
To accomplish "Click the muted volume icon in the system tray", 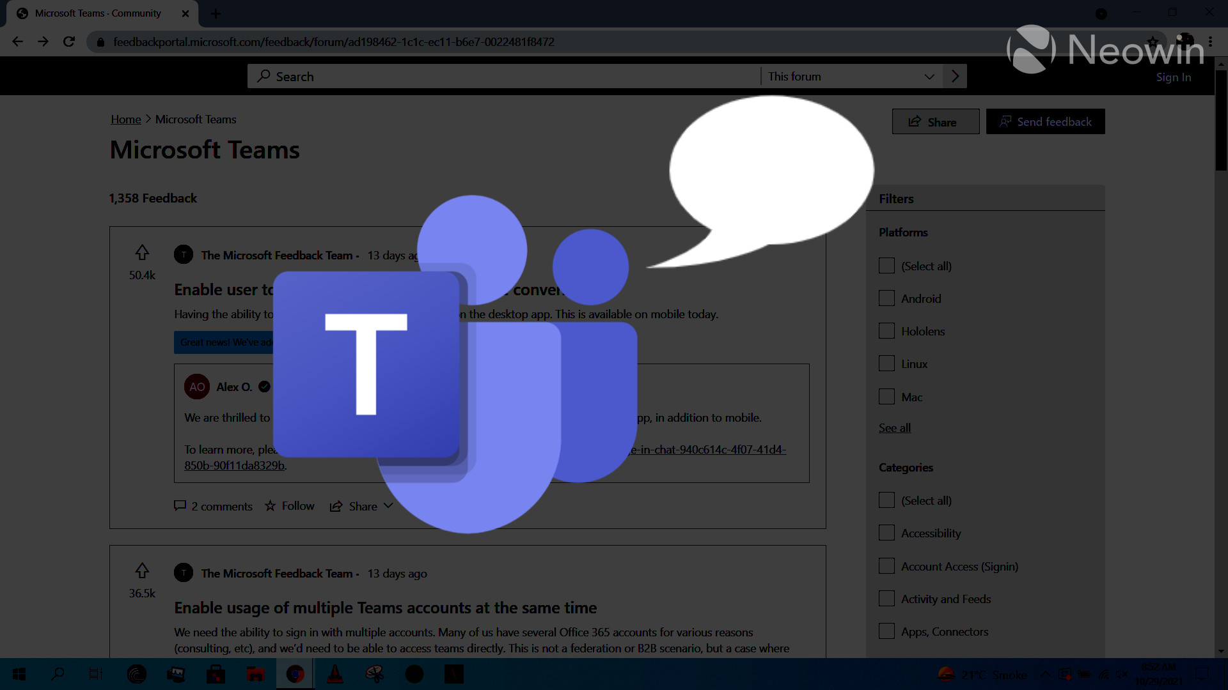I will 1122,675.
